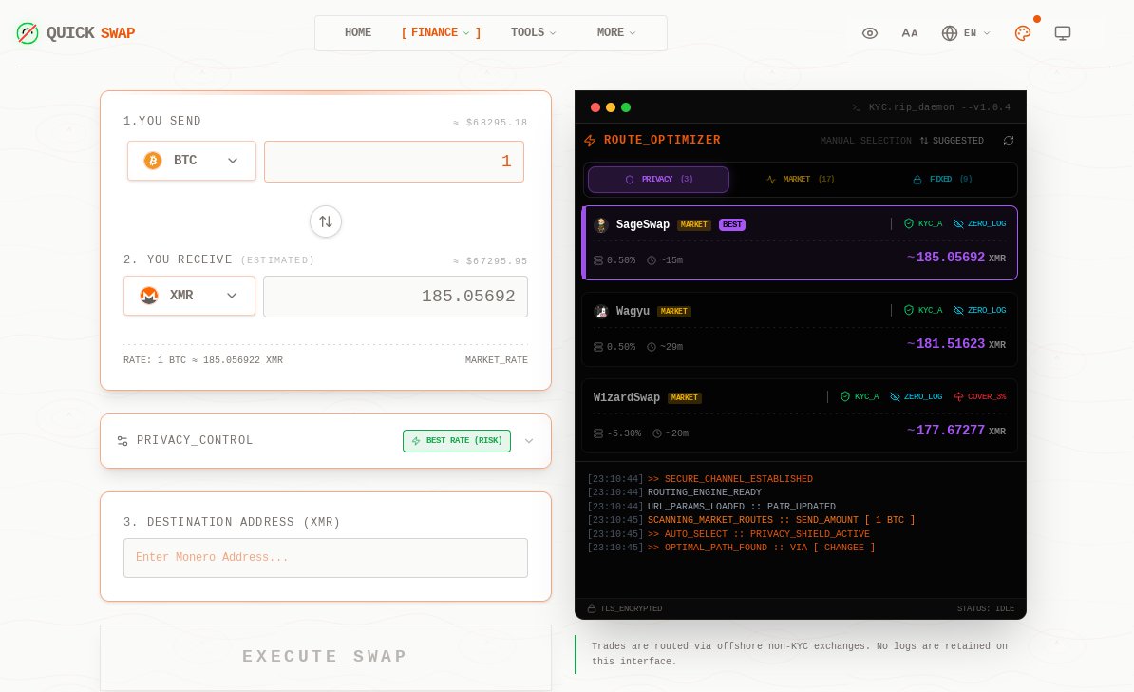Image resolution: width=1134 pixels, height=692 pixels.
Task: Click the ~177.67277 XMR amount
Action: (x=956, y=431)
